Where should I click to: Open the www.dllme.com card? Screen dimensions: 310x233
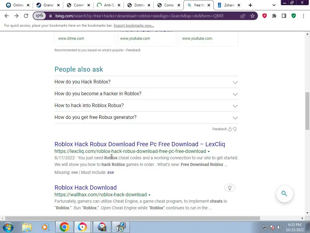pyautogui.click(x=84, y=39)
